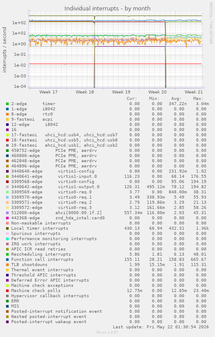
Task: Click the Munin 2.0.57 footer text
Action: 107,332
